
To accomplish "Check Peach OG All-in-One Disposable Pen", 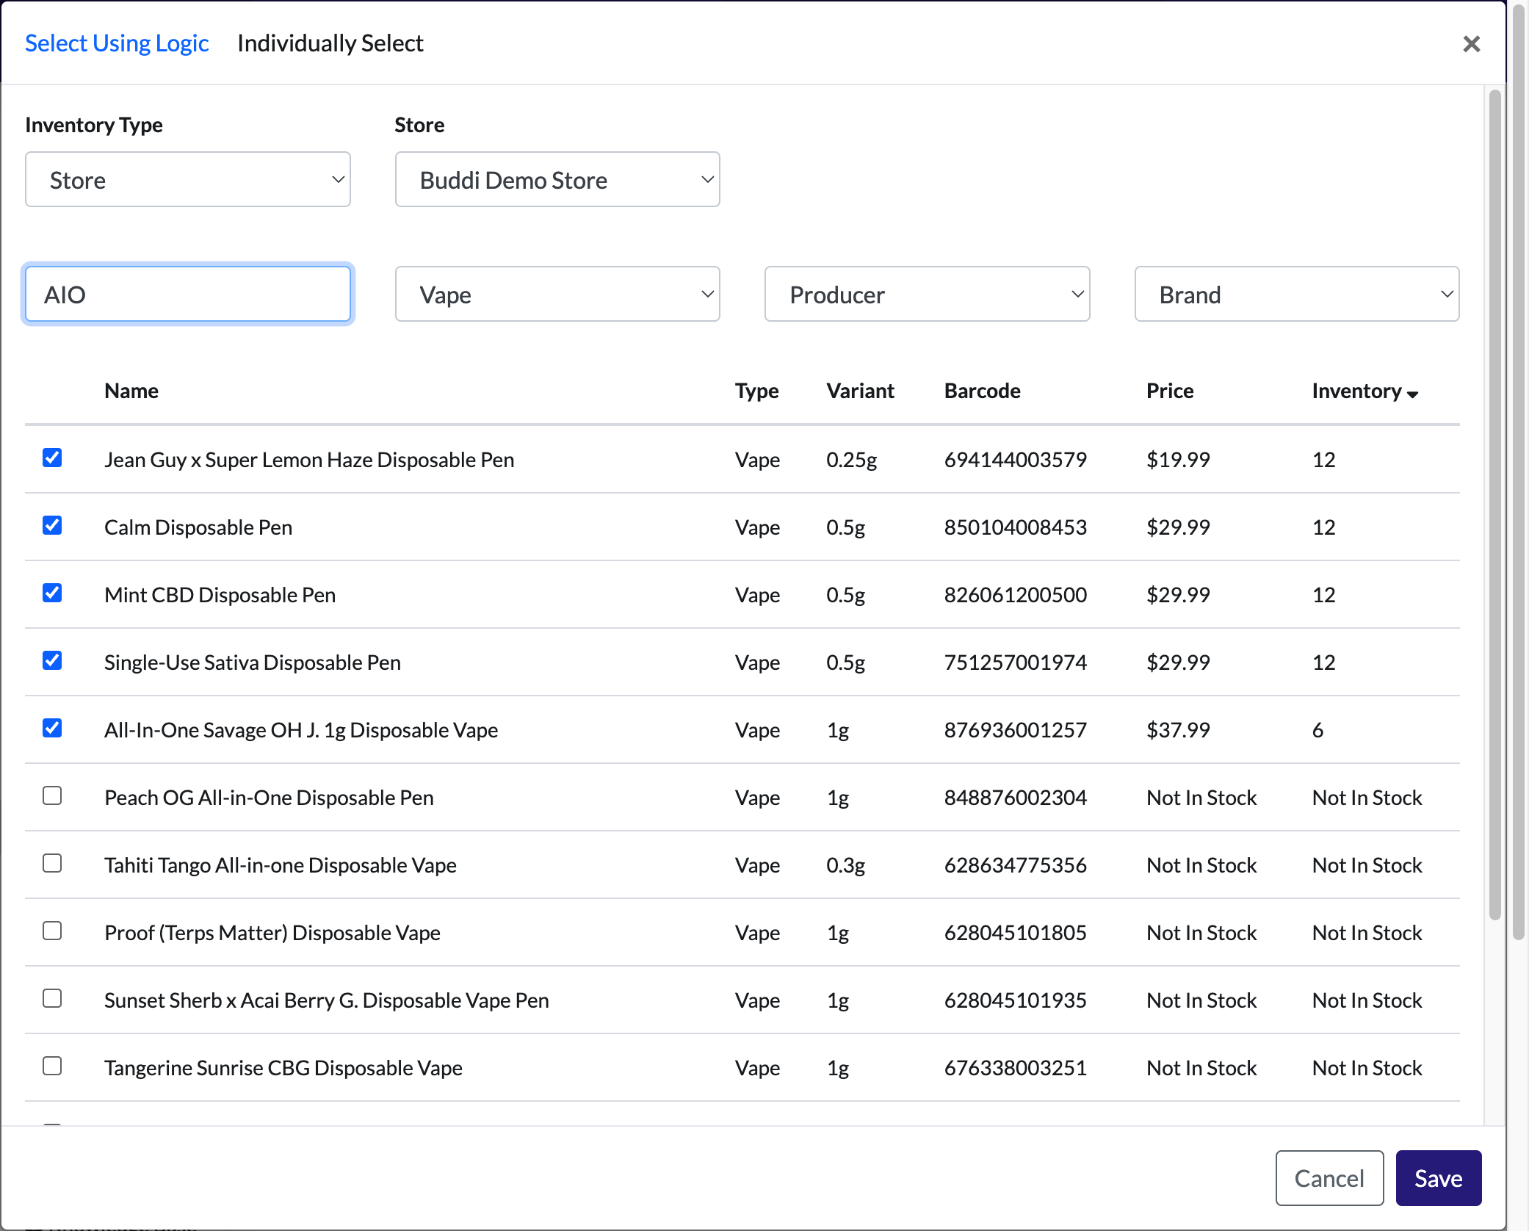I will pos(52,795).
